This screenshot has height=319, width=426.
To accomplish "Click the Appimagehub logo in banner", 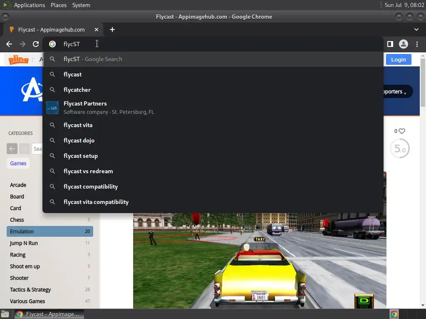I will click(x=32, y=90).
